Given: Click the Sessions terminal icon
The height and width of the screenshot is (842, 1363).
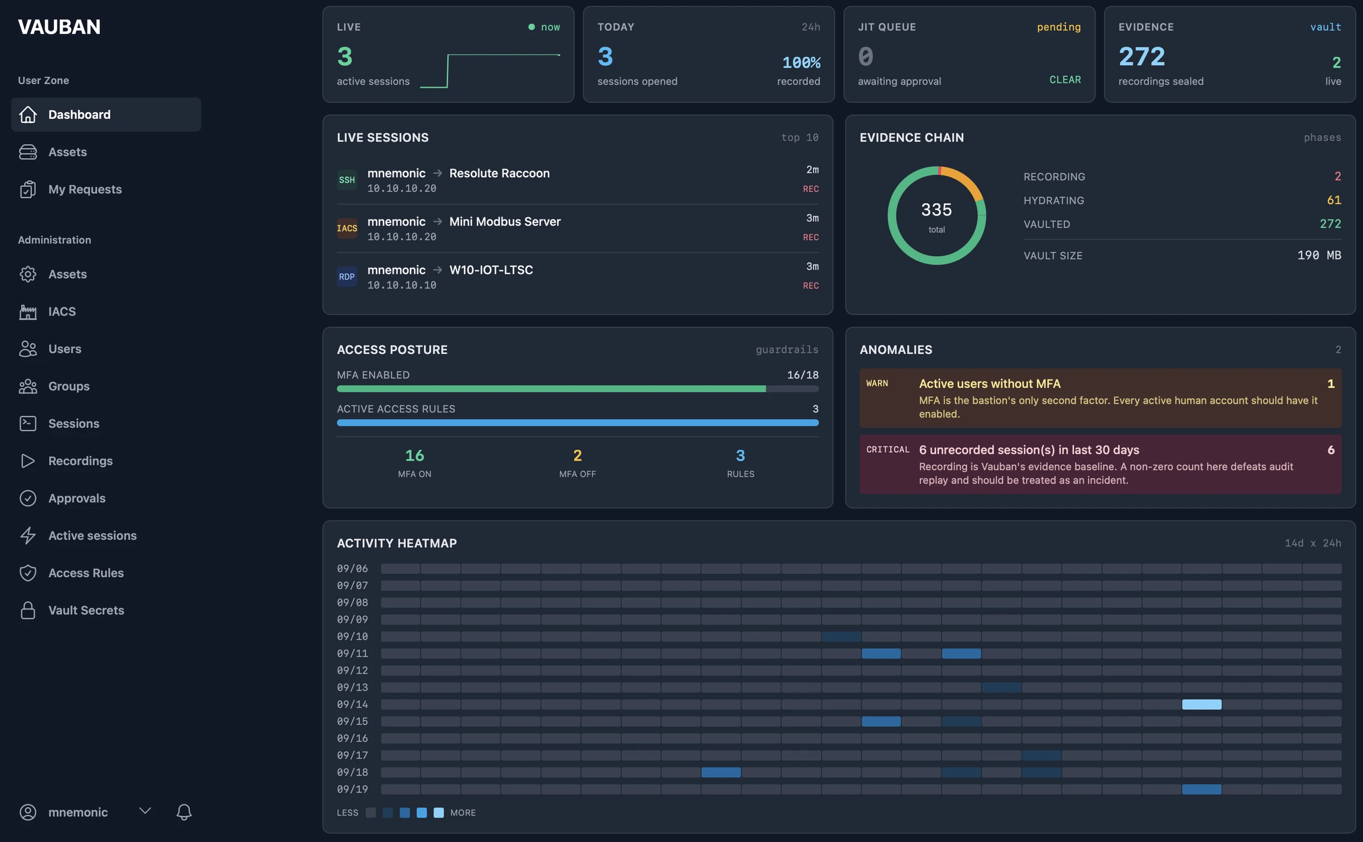Looking at the screenshot, I should click(x=28, y=424).
